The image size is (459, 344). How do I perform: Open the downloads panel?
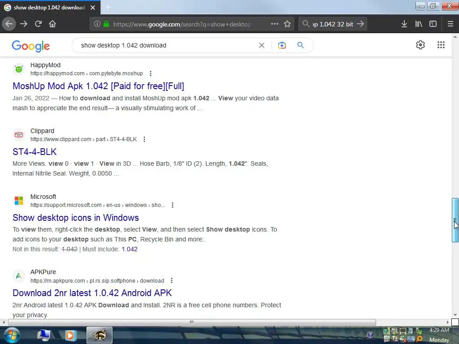404,24
